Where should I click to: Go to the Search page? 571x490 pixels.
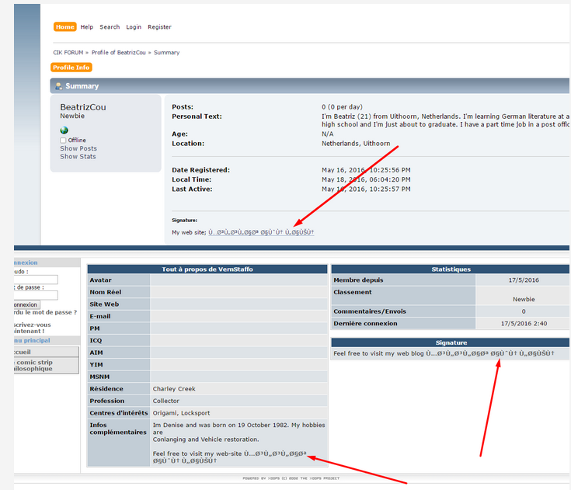(x=110, y=27)
